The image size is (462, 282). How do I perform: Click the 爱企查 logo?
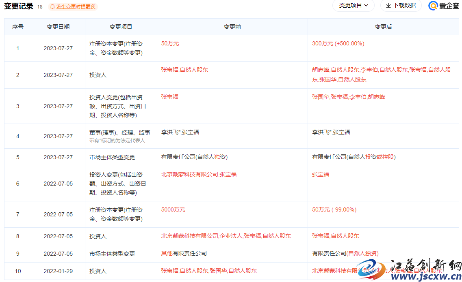pyautogui.click(x=444, y=6)
